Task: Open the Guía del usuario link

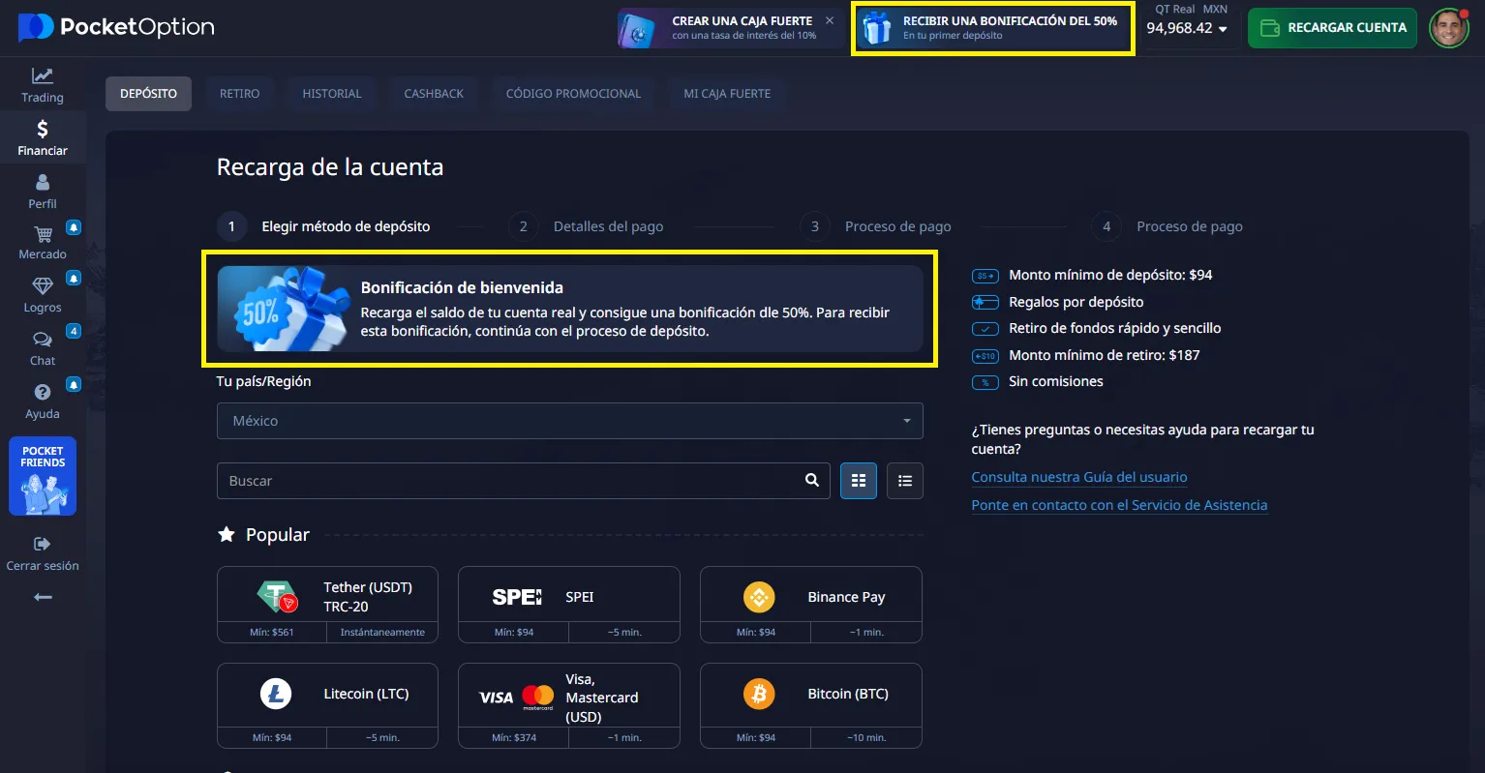Action: 1078,477
